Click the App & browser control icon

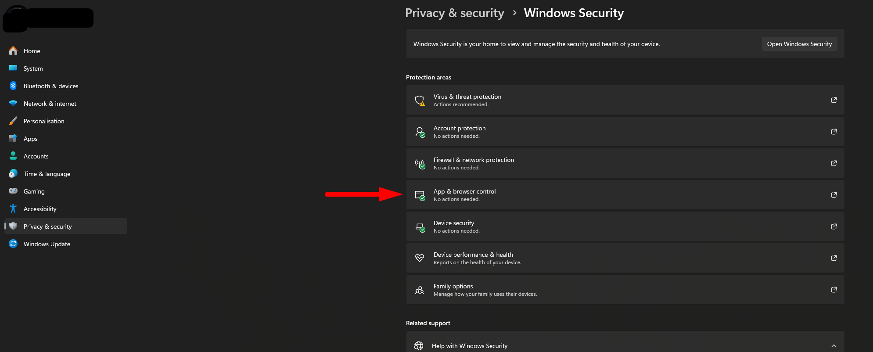[x=420, y=195]
